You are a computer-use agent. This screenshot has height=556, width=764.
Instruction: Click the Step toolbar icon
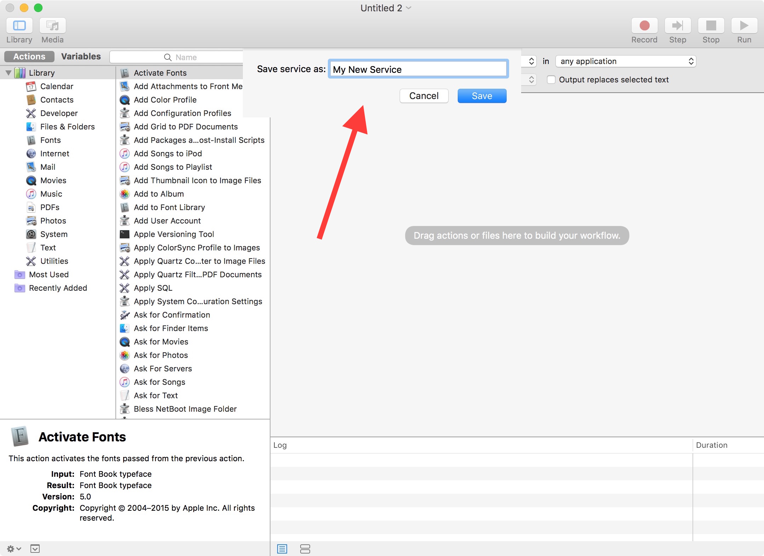click(x=677, y=25)
